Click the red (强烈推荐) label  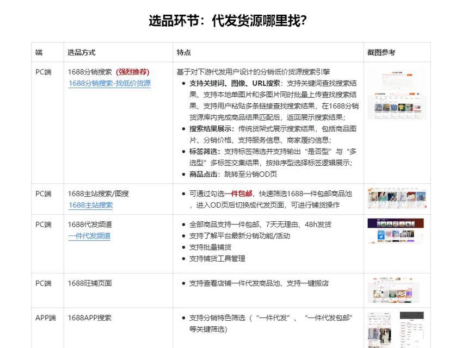tap(133, 72)
